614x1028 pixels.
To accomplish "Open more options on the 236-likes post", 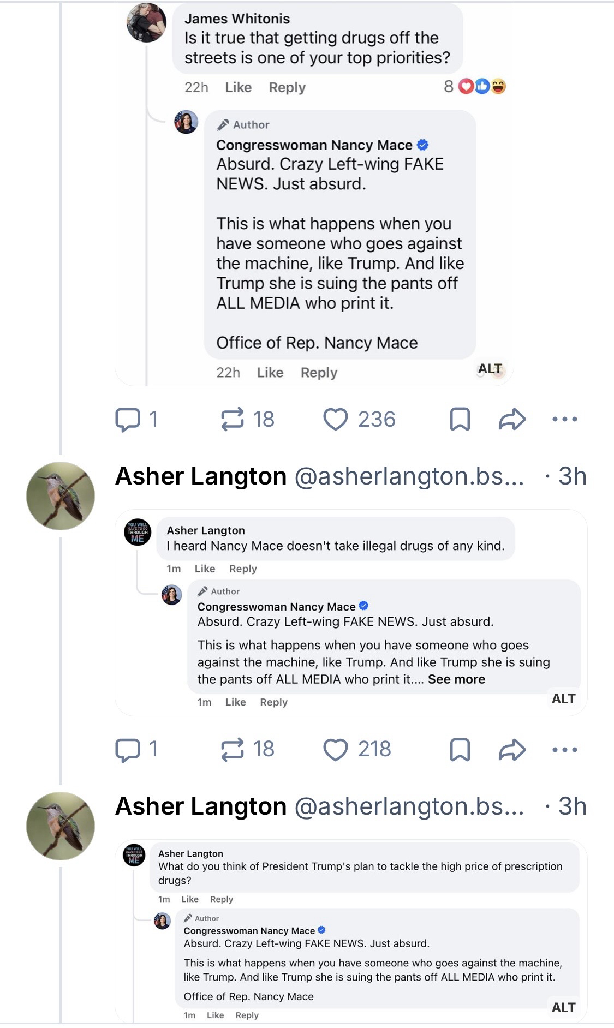I will 564,420.
